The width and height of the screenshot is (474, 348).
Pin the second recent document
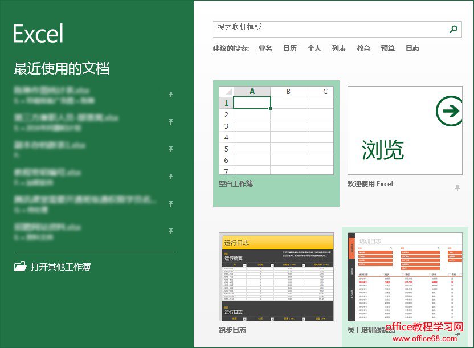(171, 122)
